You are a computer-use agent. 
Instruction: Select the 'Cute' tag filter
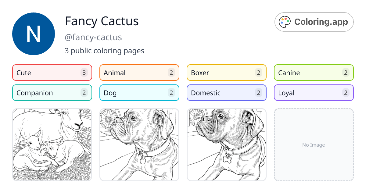(52, 73)
